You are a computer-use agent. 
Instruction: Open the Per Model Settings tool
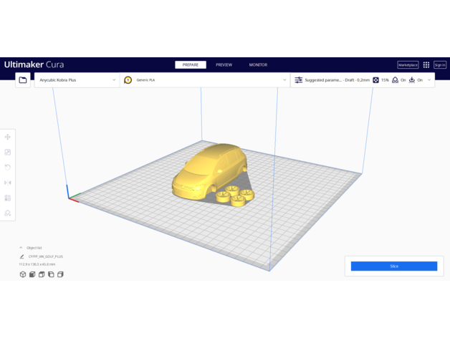[8, 198]
